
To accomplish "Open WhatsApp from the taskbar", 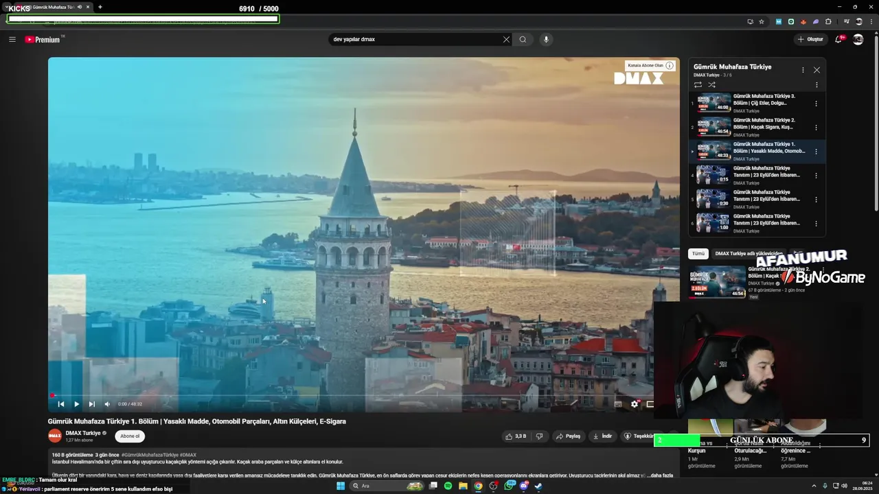I will coord(509,486).
